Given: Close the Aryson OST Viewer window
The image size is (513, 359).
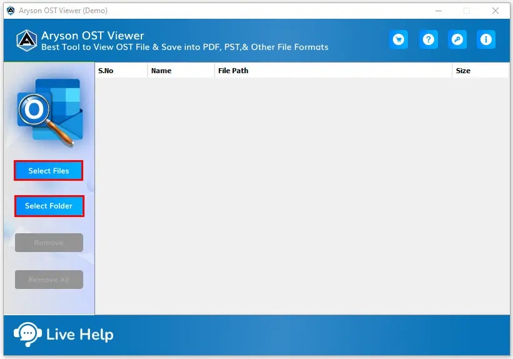Looking at the screenshot, I should tap(495, 11).
